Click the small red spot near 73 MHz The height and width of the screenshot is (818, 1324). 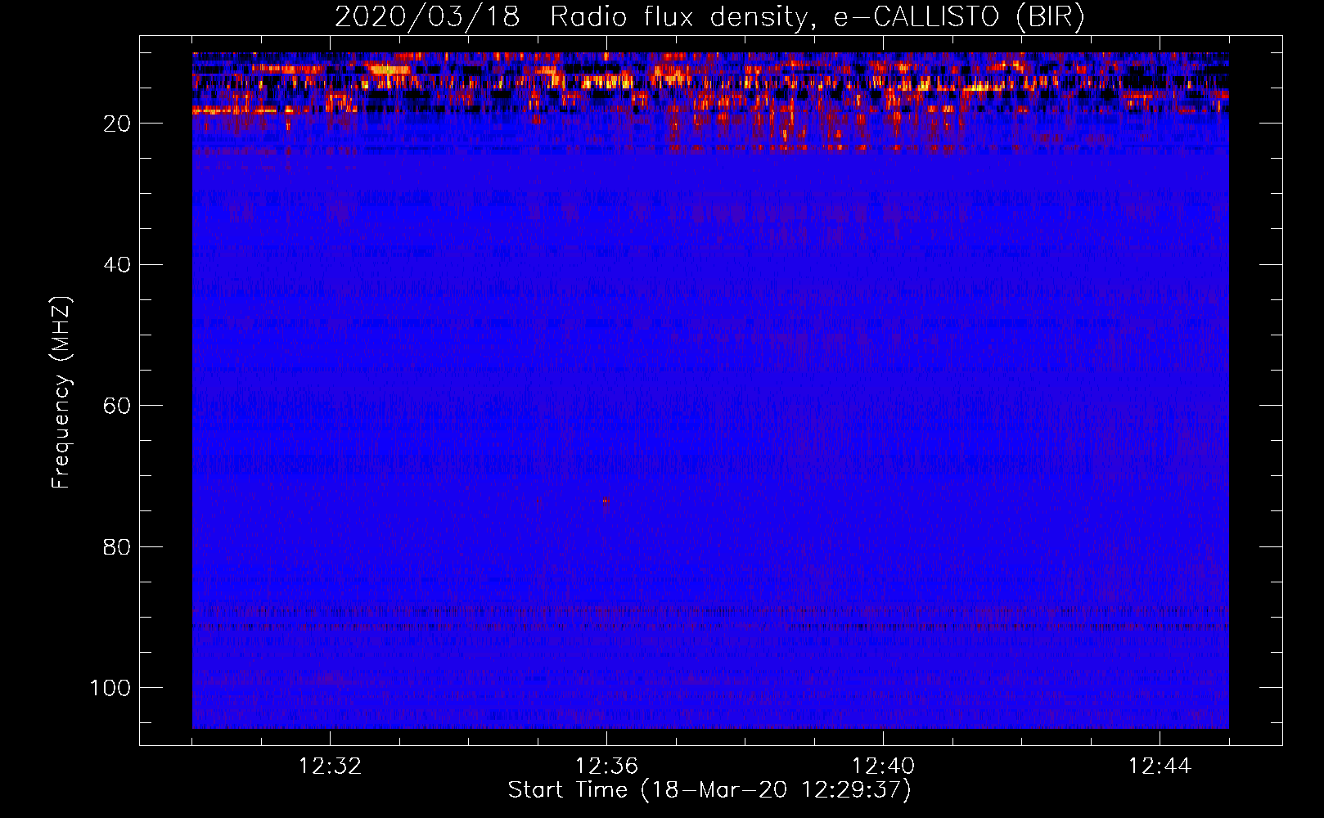pos(606,501)
